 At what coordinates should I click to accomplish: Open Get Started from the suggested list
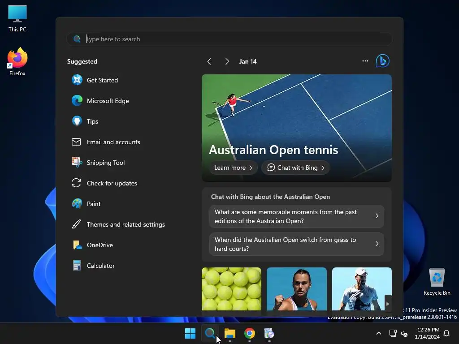[95, 80]
